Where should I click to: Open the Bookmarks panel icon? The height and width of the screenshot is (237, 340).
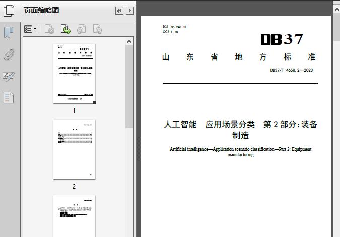[9, 33]
